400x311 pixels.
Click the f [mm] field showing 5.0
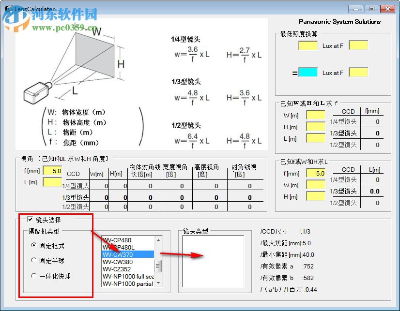click(x=53, y=171)
